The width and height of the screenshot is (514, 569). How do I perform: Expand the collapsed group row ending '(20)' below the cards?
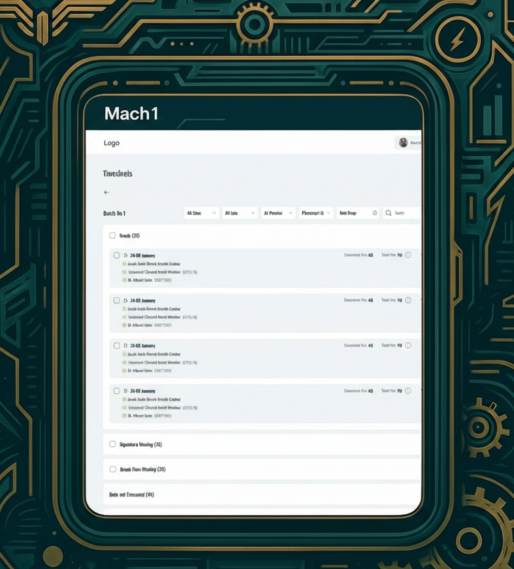tap(262, 444)
